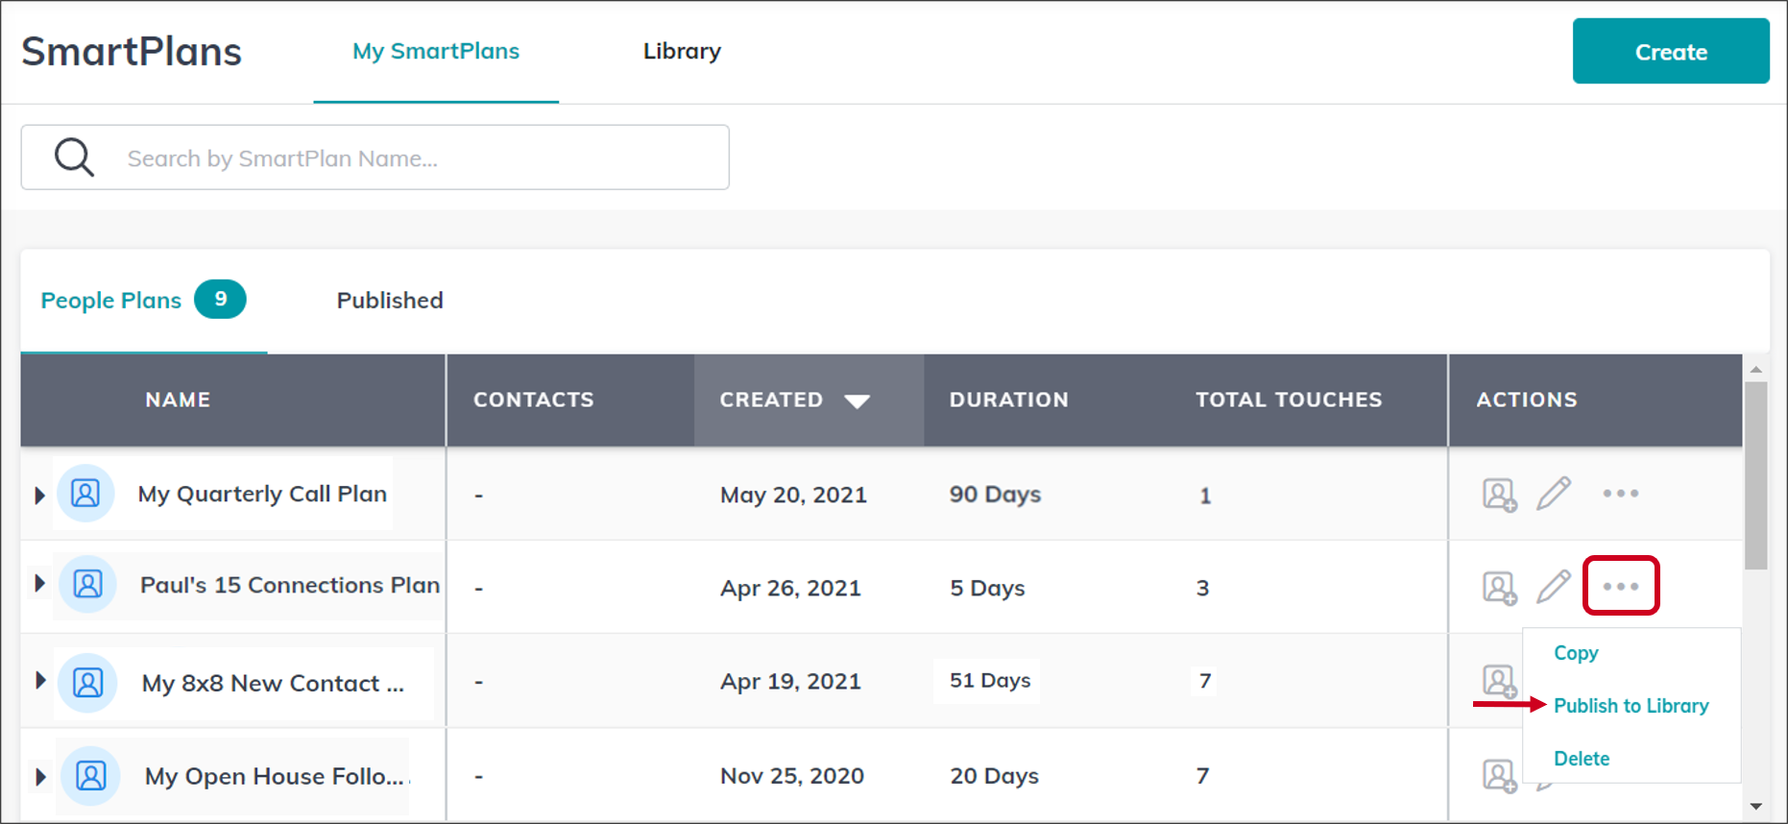
Task: Click the SmartPlans page title
Action: pos(132,51)
